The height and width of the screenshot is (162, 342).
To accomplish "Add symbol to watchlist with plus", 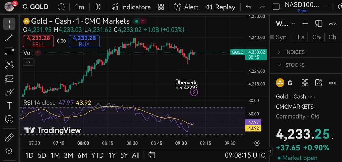I will coord(305,24).
